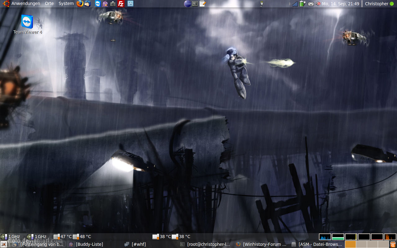This screenshot has height=248, width=397.
Task: Open the system monitor launcher icon
Action: pos(130,4)
